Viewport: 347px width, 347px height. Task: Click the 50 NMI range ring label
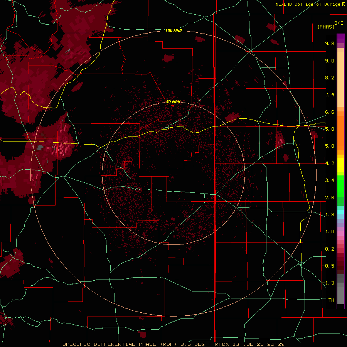pos(173,102)
